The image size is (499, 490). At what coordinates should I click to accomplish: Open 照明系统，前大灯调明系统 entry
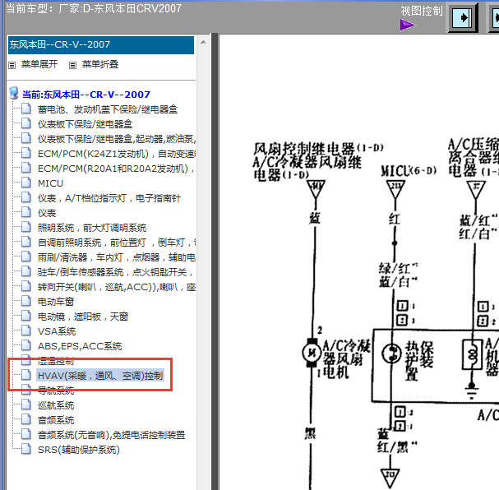92,228
